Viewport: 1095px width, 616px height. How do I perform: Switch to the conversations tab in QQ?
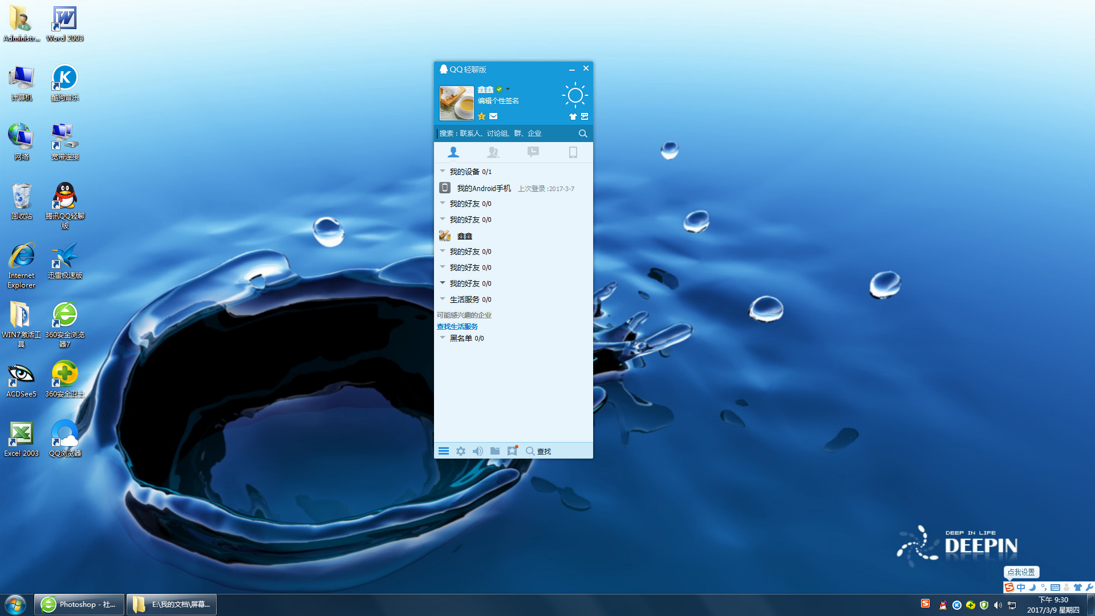point(533,152)
